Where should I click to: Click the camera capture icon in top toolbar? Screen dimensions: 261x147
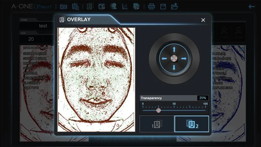63,6
